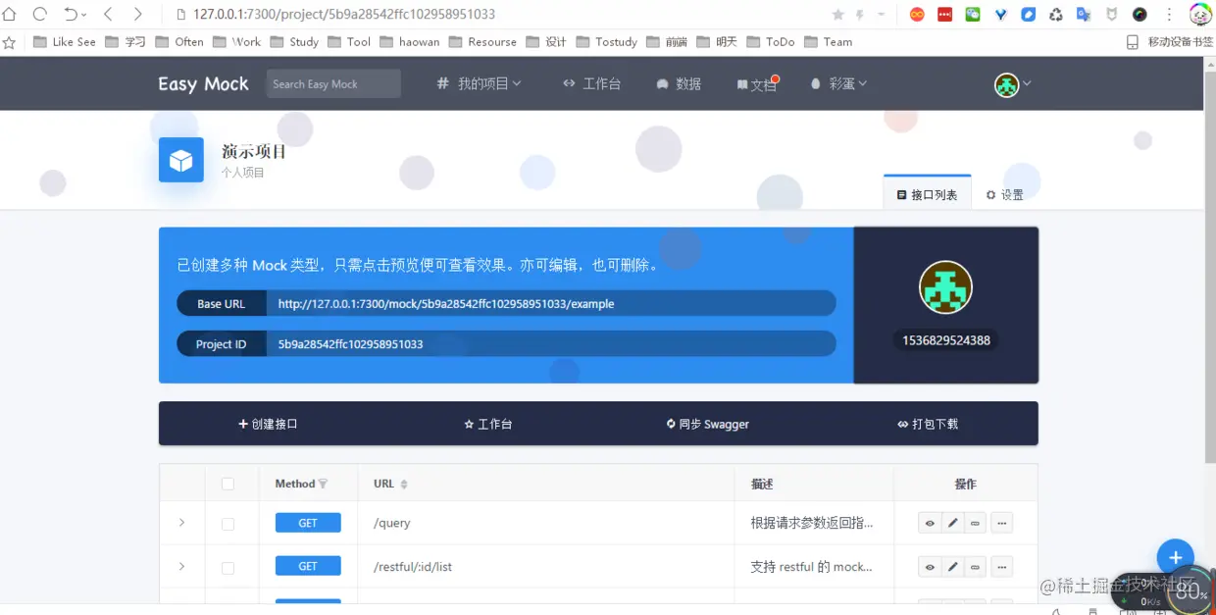1216x615 pixels.
Task: Click the Easy Mock logo
Action: (x=204, y=83)
